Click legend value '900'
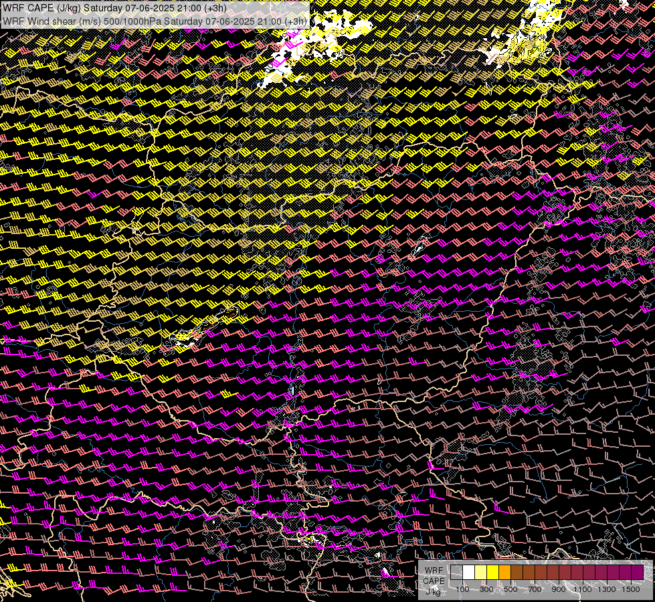The width and height of the screenshot is (655, 602). pyautogui.click(x=559, y=589)
